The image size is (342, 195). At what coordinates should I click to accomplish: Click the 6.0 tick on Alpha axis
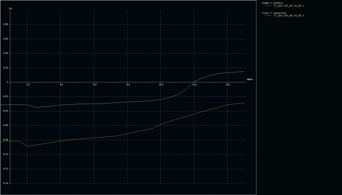94,85
